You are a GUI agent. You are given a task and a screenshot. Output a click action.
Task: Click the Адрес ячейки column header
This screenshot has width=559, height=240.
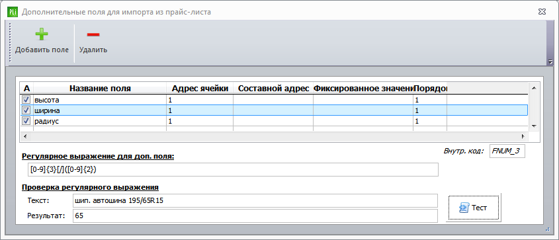(200, 89)
